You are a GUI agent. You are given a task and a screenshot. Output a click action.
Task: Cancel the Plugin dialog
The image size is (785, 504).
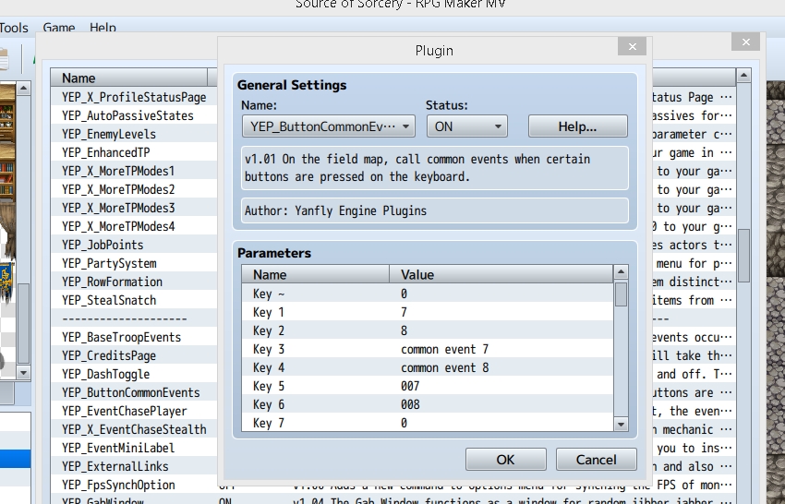pos(597,460)
